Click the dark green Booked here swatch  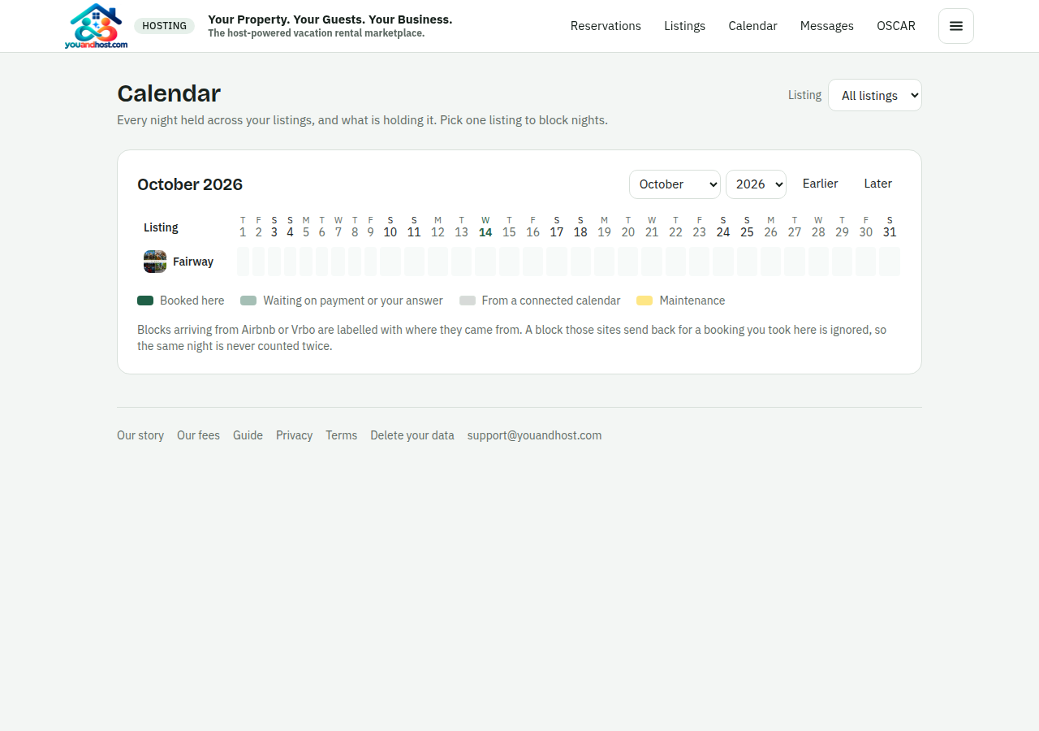[x=145, y=301]
